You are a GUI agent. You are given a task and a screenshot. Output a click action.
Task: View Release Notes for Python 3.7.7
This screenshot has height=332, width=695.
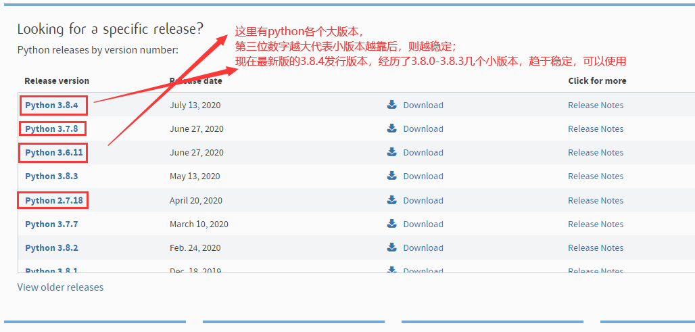click(596, 224)
